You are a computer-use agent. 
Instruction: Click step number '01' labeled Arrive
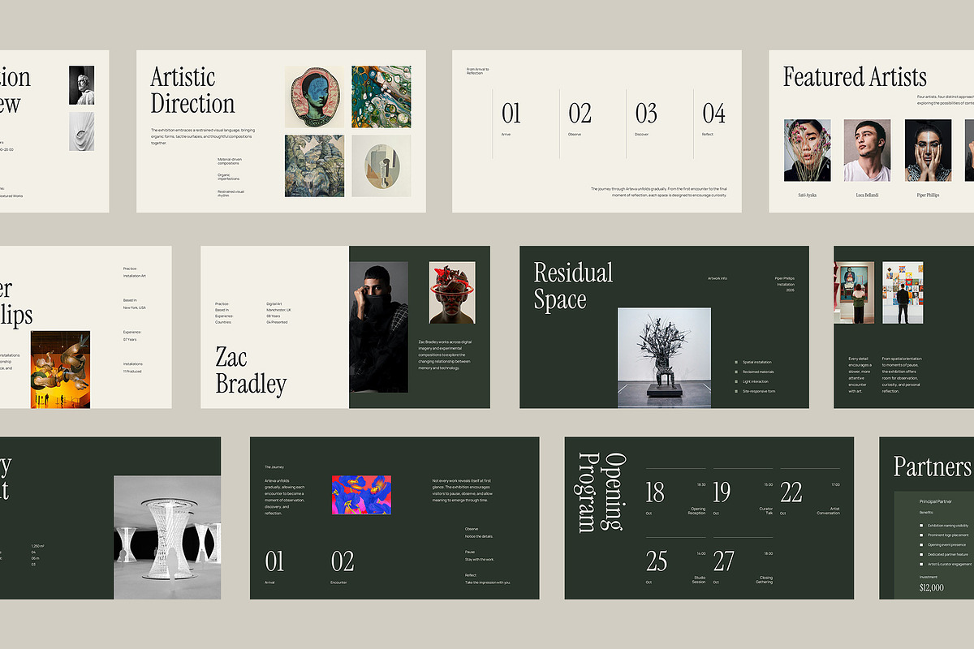511,113
